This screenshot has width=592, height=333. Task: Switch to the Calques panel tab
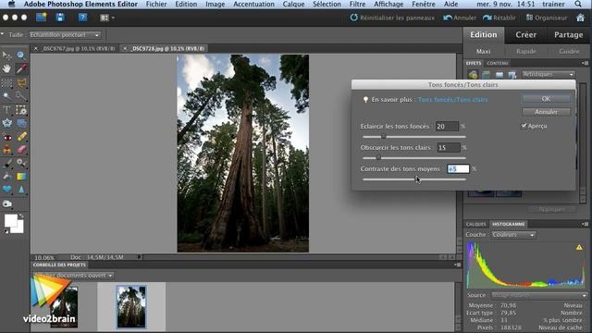pos(475,224)
